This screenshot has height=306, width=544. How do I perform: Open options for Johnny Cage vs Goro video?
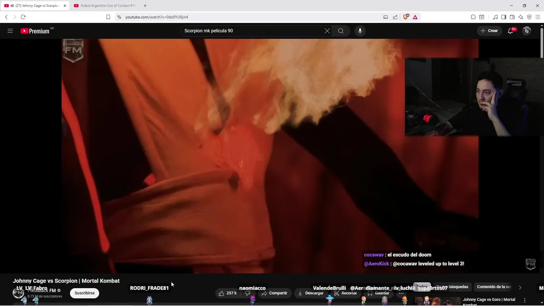pos(525,300)
